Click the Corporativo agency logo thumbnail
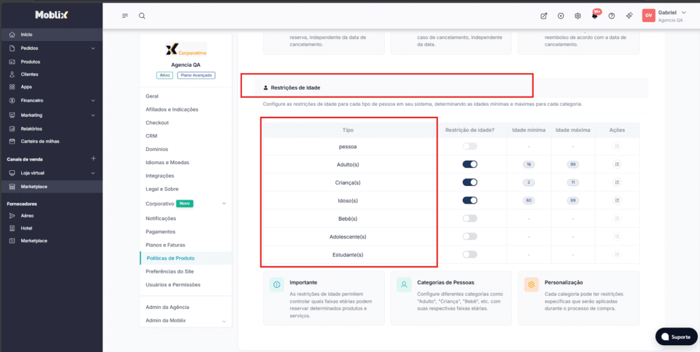Viewport: 700px width, 352px height. pyautogui.click(x=186, y=49)
